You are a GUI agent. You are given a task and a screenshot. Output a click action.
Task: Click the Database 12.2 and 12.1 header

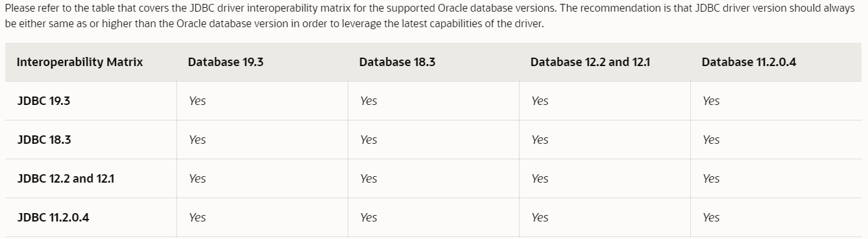[590, 62]
